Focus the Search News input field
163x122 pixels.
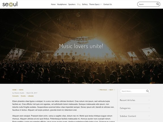[x=133, y=91]
